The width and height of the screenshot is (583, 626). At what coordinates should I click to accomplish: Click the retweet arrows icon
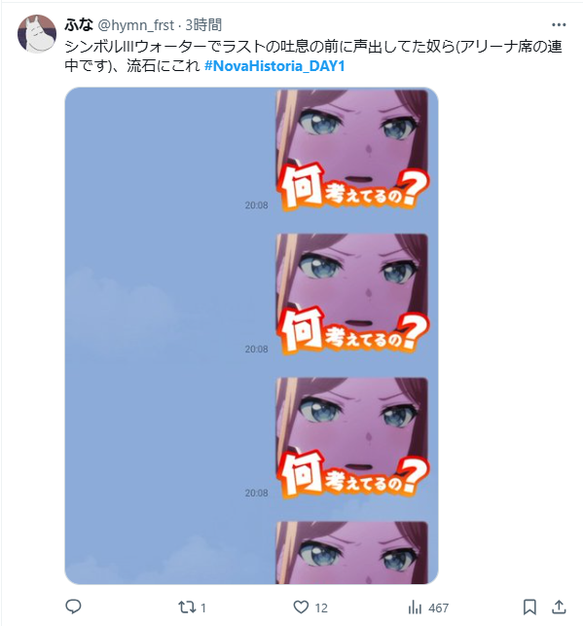187,608
